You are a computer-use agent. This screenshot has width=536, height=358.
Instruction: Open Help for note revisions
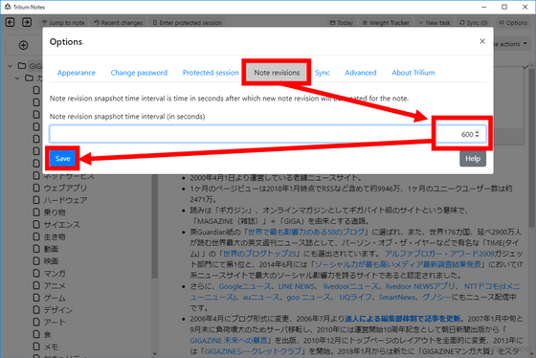point(473,159)
